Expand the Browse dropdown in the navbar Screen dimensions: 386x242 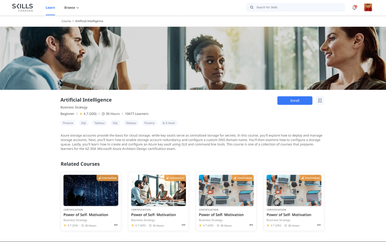pyautogui.click(x=71, y=7)
